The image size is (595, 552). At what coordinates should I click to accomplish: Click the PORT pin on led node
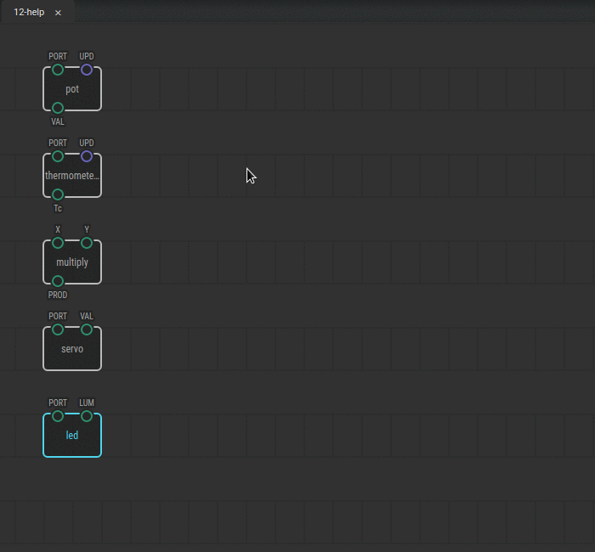point(58,416)
